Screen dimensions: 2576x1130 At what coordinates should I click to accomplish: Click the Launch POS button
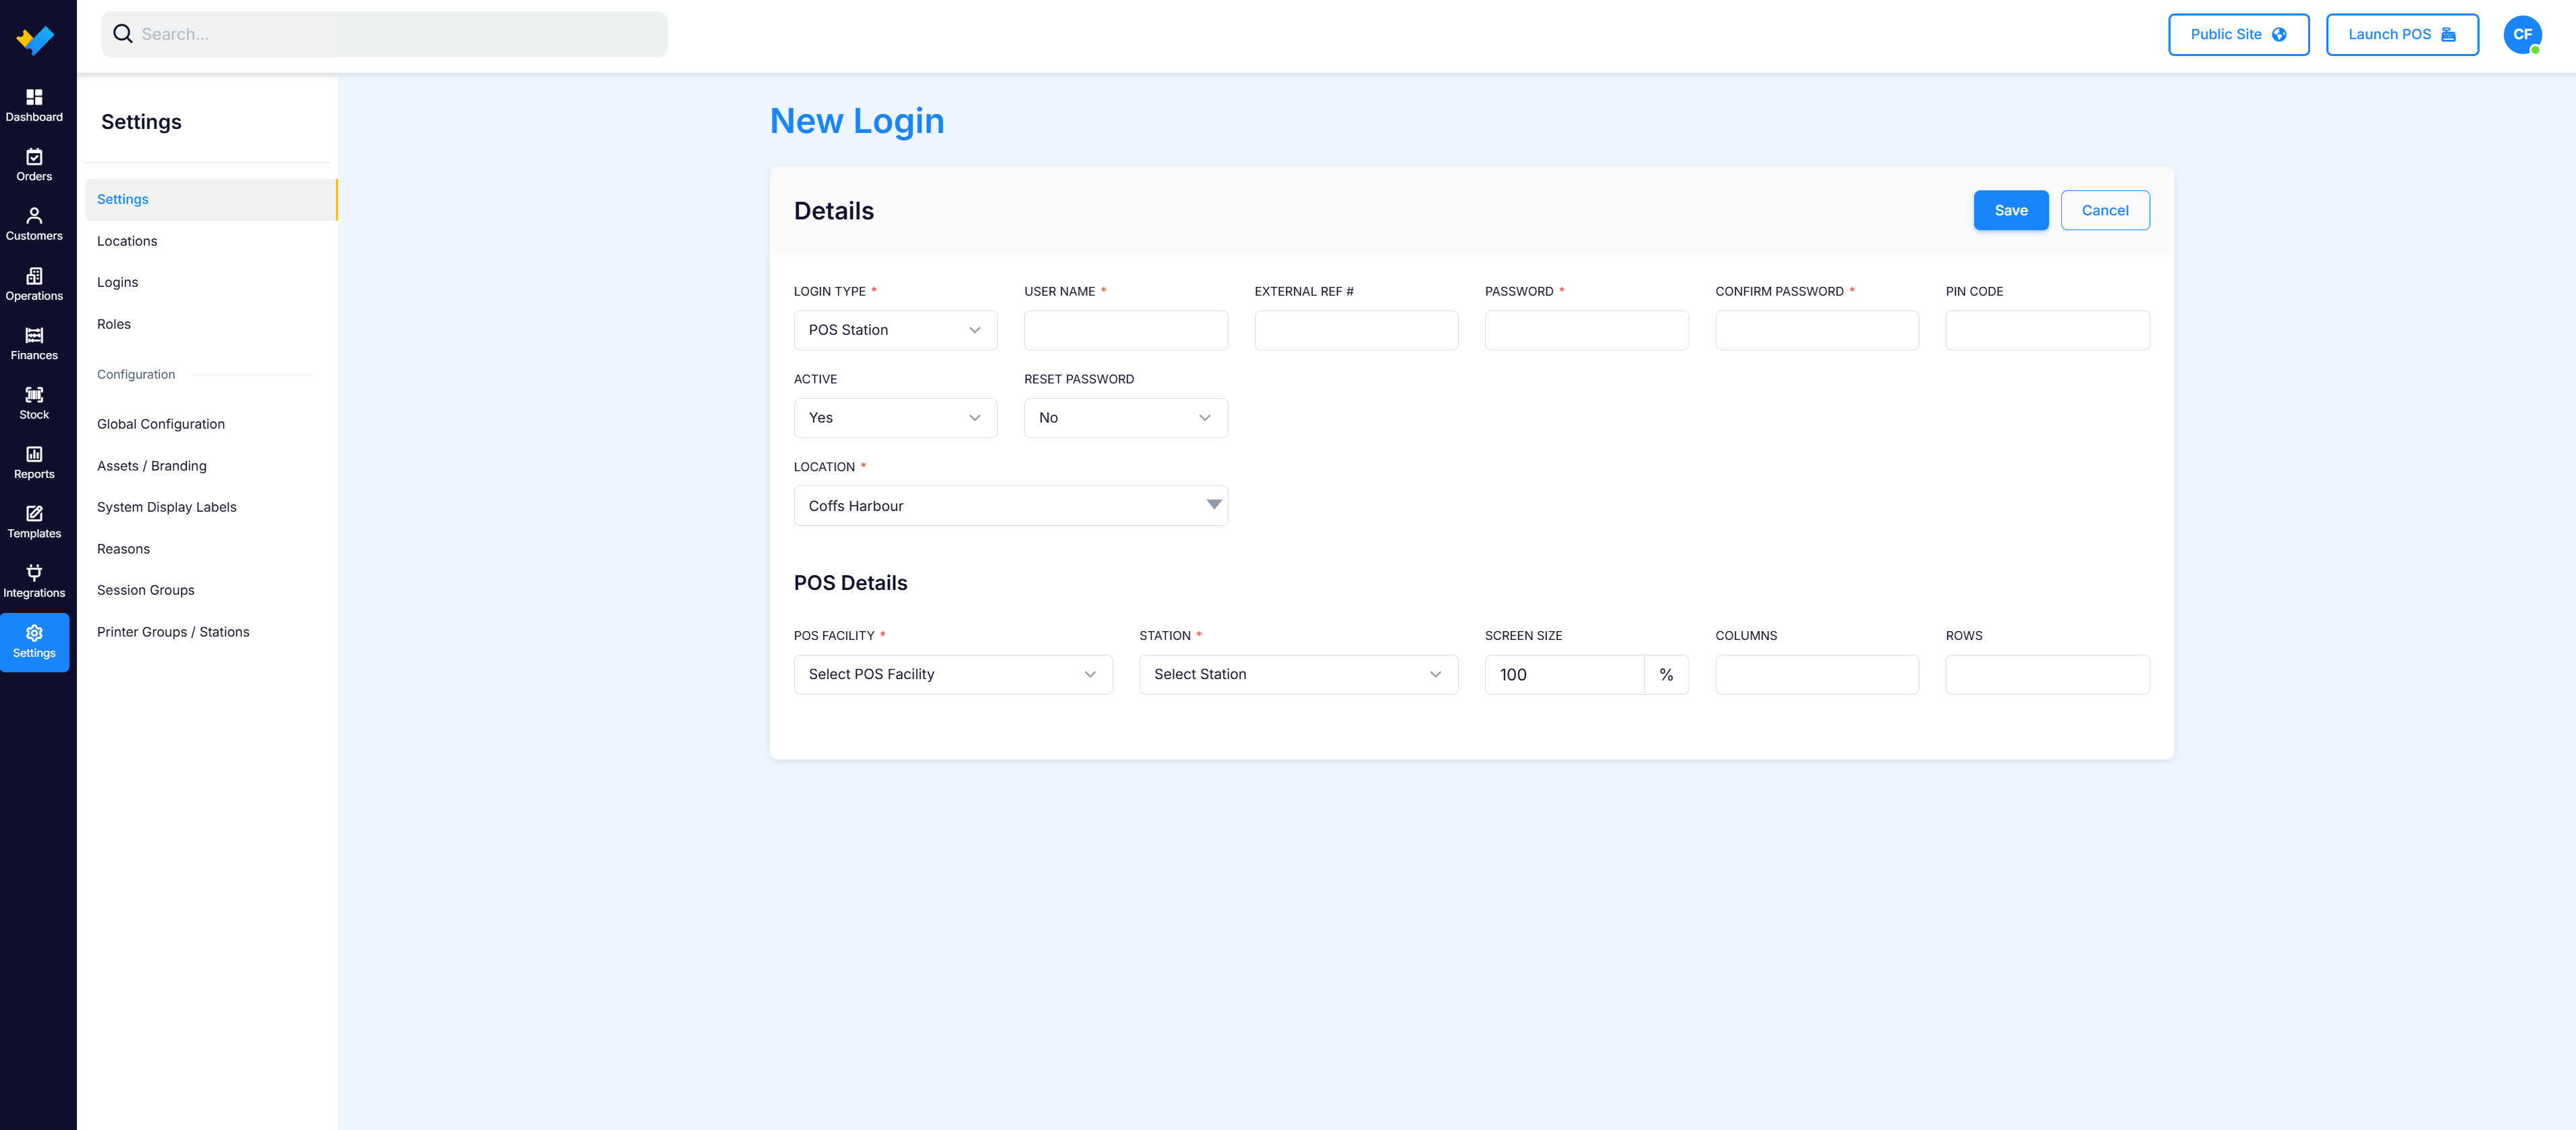click(2401, 34)
